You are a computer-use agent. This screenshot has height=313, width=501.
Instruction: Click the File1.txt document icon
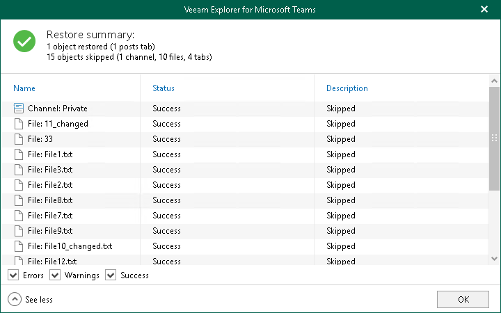click(18, 154)
